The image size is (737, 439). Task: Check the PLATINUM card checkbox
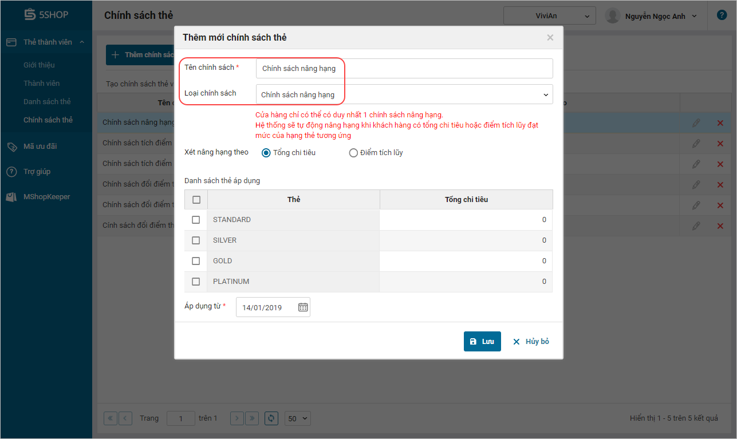(x=196, y=282)
